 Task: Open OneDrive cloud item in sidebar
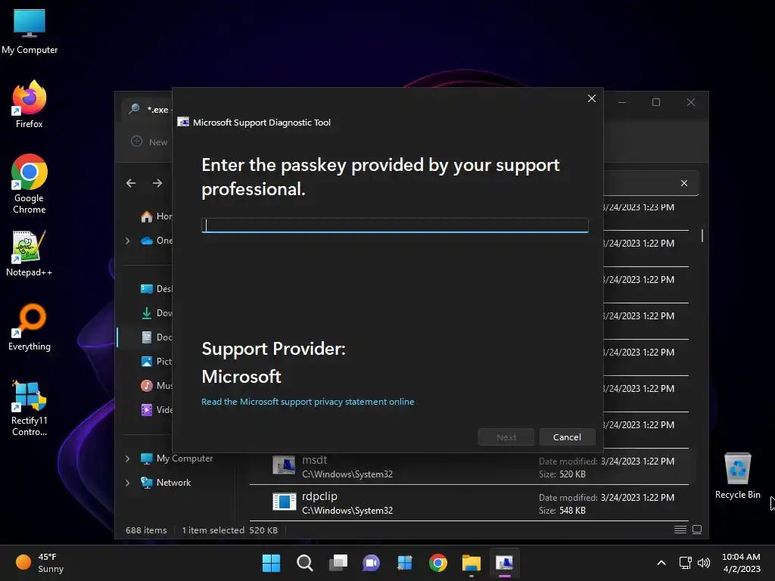pos(156,241)
